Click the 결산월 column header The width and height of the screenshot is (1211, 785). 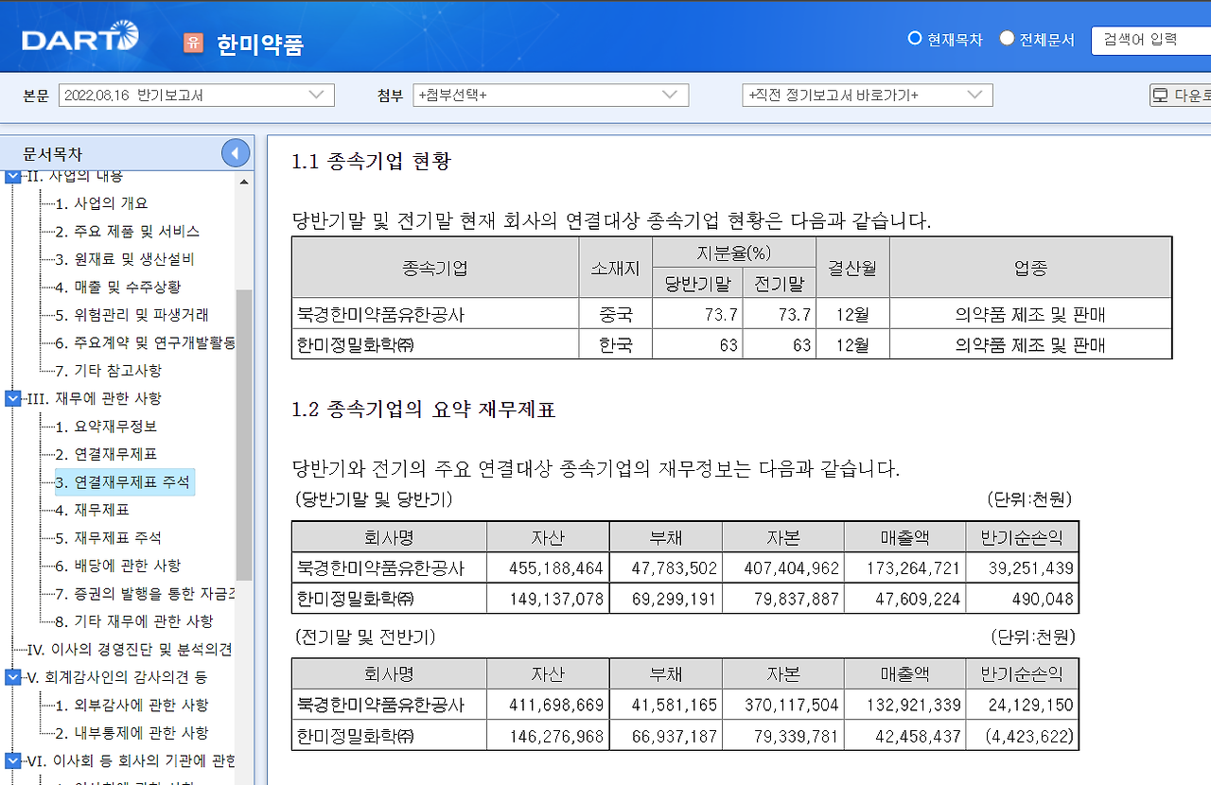pos(853,268)
